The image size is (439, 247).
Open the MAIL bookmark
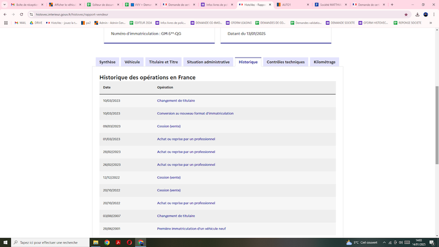coord(20,23)
